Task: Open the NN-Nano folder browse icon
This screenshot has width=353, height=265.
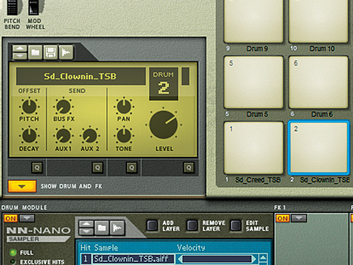Action: coord(102,228)
